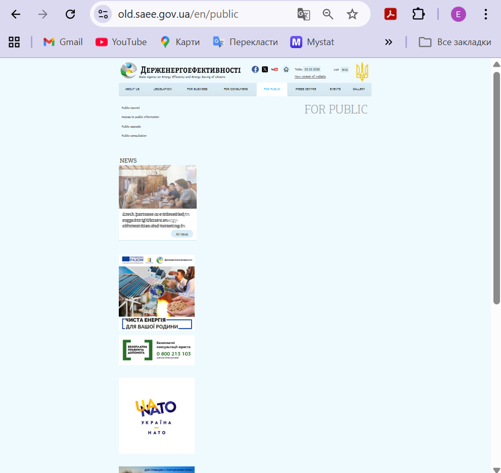Open the FOR CONSUMERS menu
This screenshot has height=473, width=501.
tap(236, 89)
